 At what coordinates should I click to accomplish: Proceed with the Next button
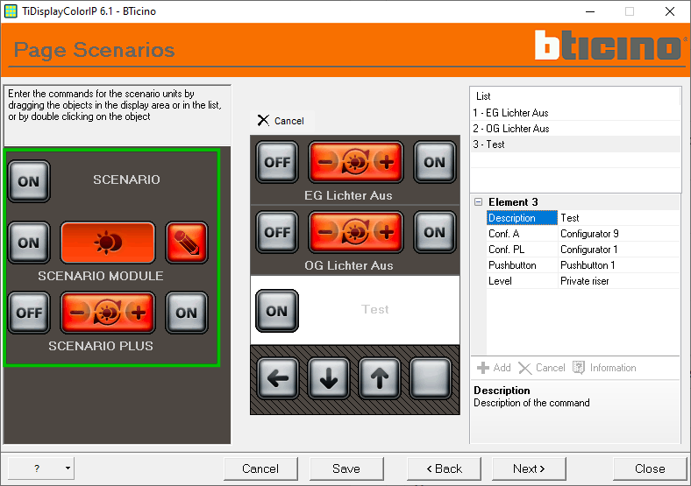[x=529, y=468]
